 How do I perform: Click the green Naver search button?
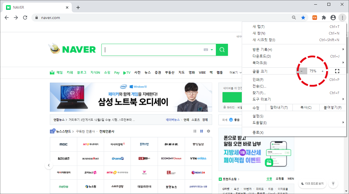222,50
